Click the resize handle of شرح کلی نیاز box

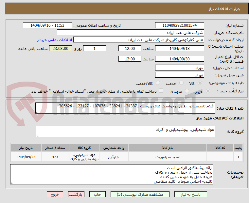point(37,112)
